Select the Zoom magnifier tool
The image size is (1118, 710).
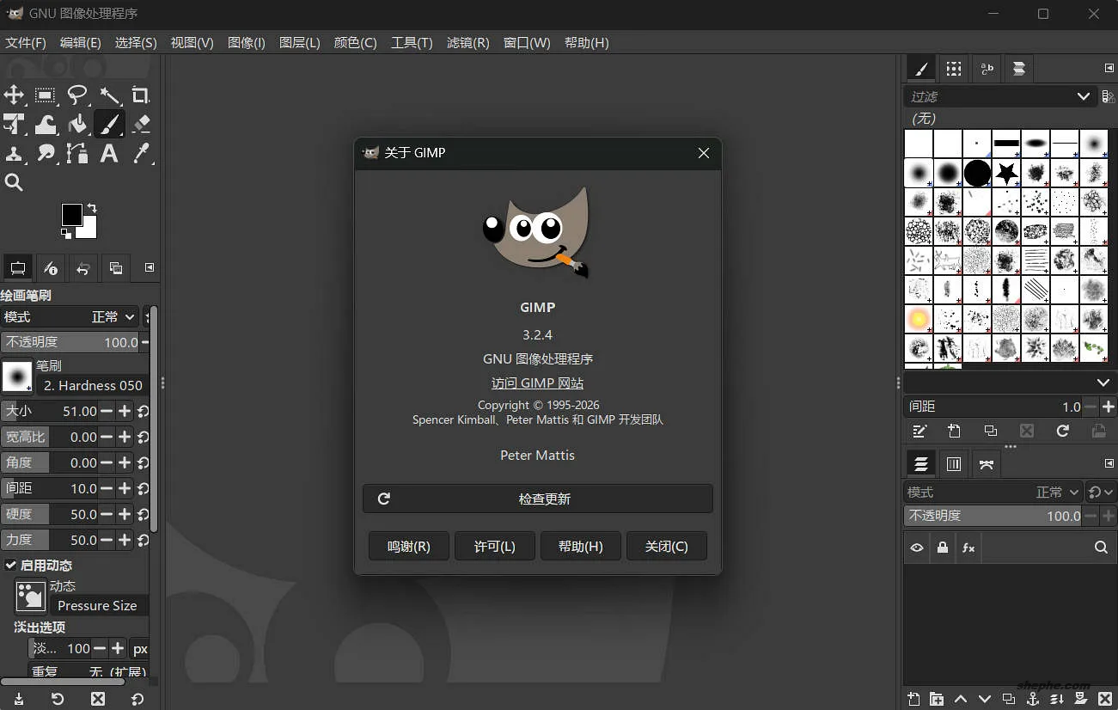pyautogui.click(x=14, y=182)
